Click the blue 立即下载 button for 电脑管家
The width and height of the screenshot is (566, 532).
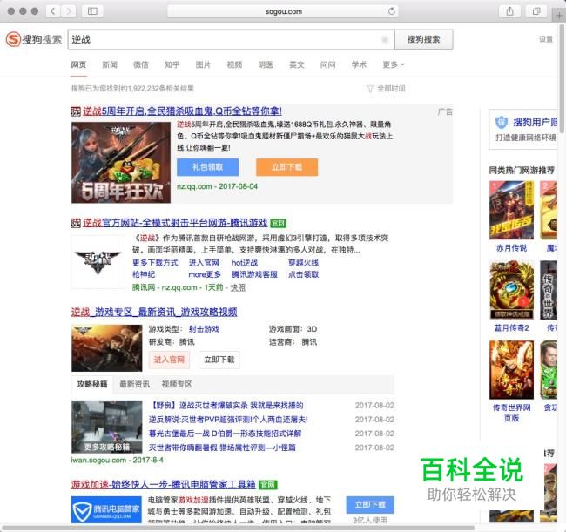(x=370, y=505)
